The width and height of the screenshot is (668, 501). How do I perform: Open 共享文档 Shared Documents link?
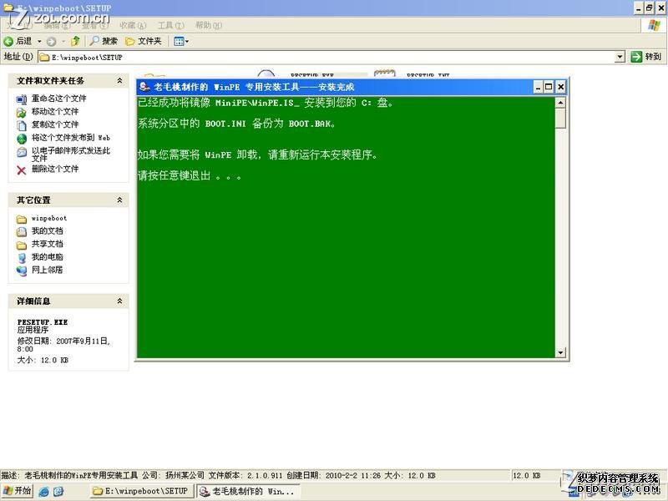(x=48, y=244)
